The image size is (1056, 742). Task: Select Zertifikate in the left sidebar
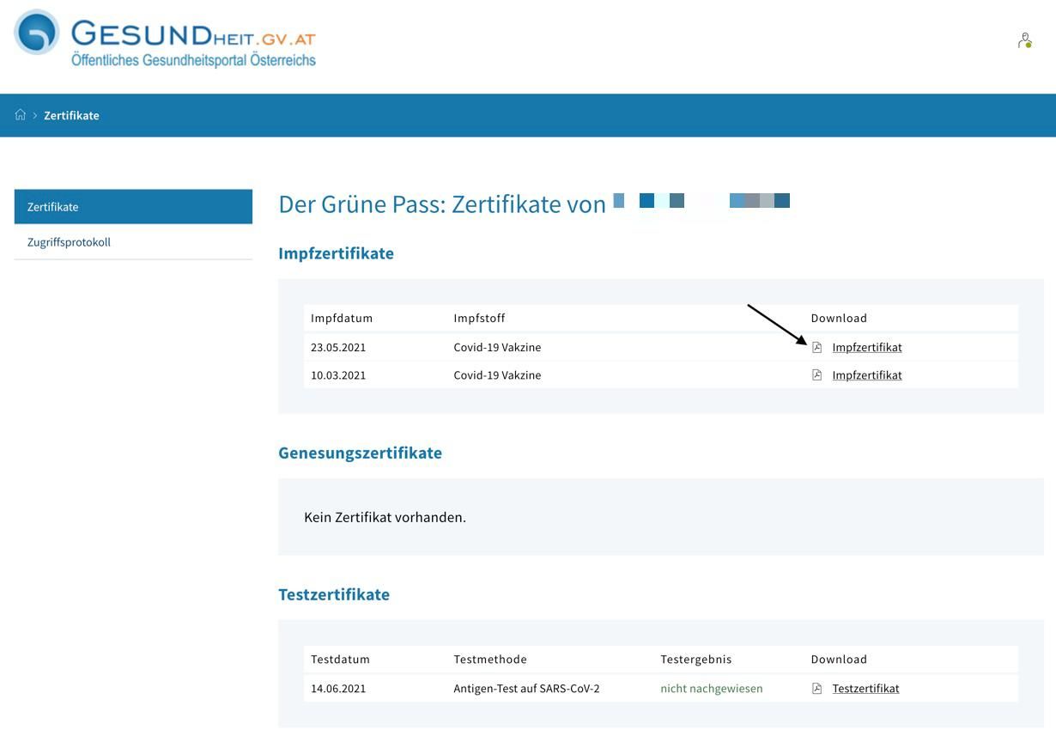point(53,206)
